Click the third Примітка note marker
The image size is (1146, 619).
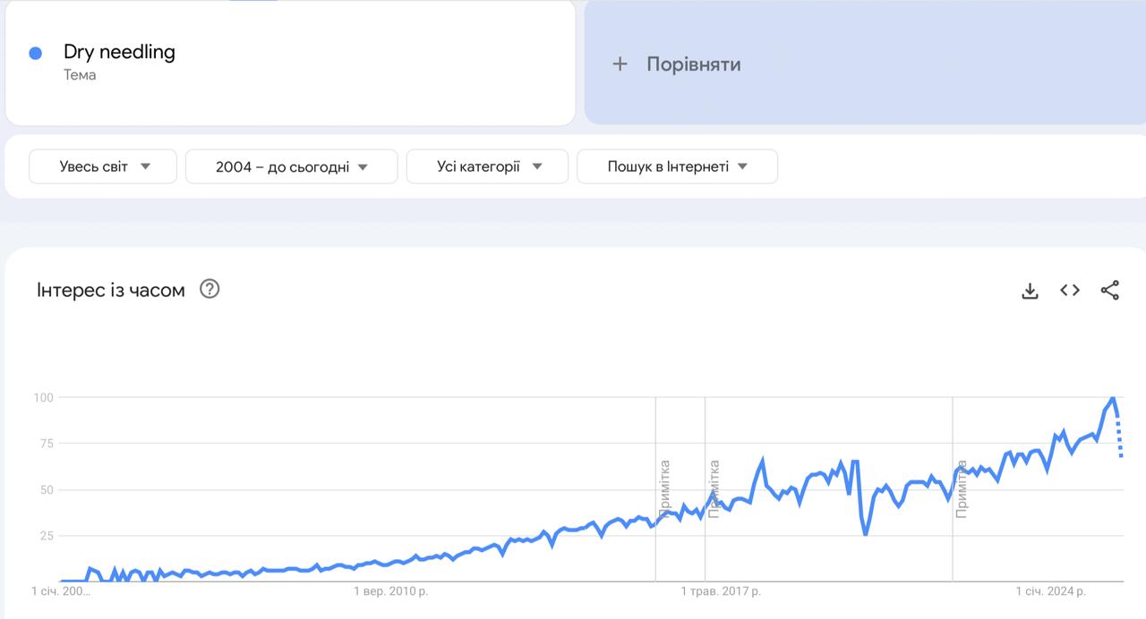pos(961,488)
